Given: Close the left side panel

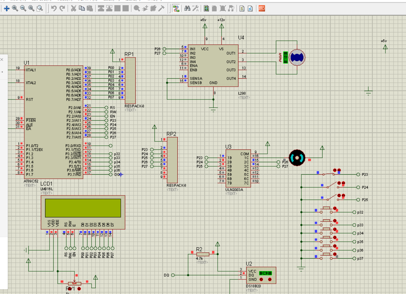Looking at the screenshot, I should click(2, 59).
